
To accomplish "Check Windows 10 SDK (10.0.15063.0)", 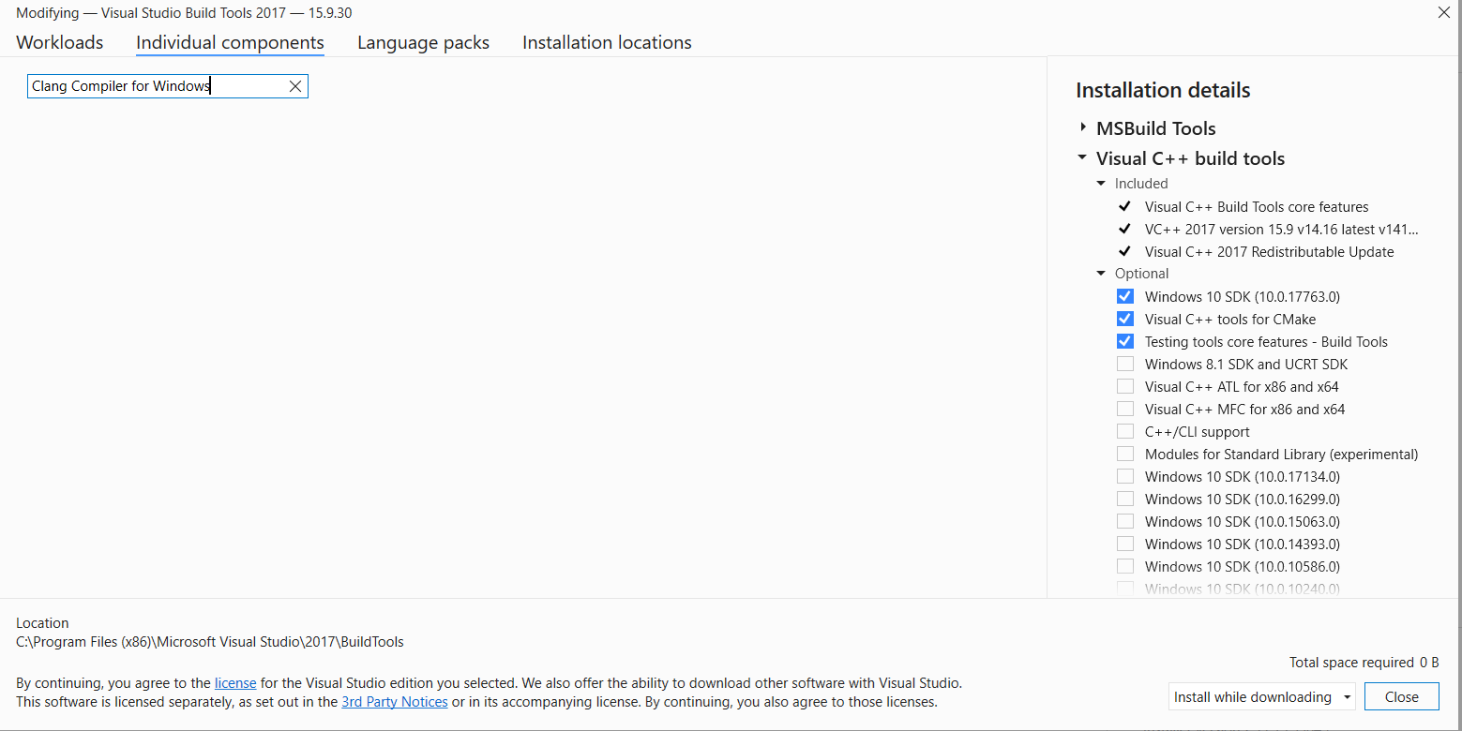I will pos(1125,521).
